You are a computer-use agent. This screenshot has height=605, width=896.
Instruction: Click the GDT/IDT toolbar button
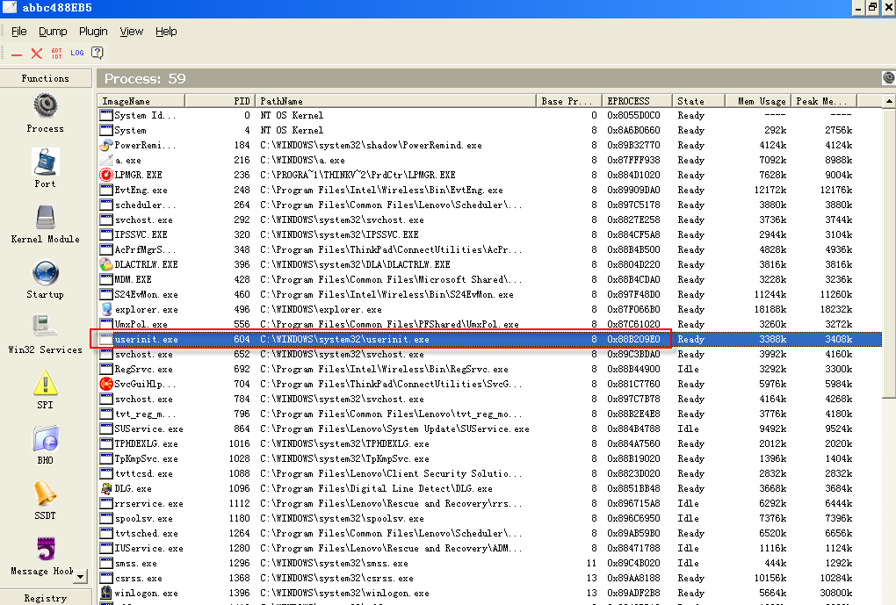[x=56, y=53]
